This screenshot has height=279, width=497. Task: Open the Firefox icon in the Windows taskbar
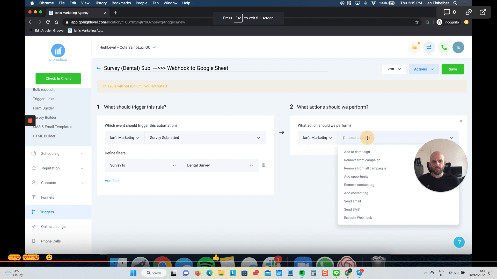(x=198, y=273)
